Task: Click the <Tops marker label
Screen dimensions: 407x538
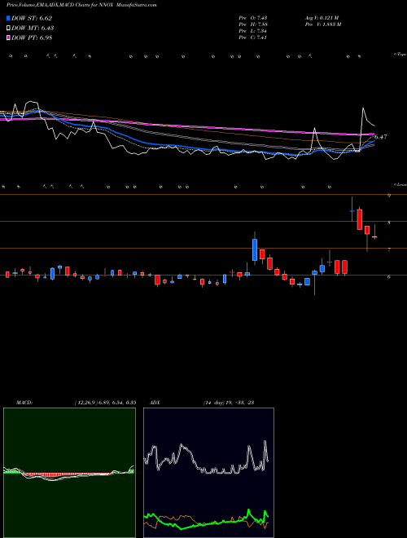Action: (x=400, y=55)
